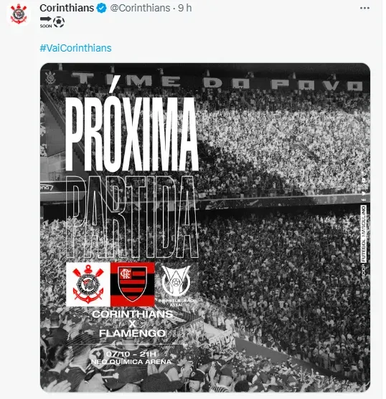
Task: Open the #VaiCorinthians hashtag link
Action: point(75,48)
